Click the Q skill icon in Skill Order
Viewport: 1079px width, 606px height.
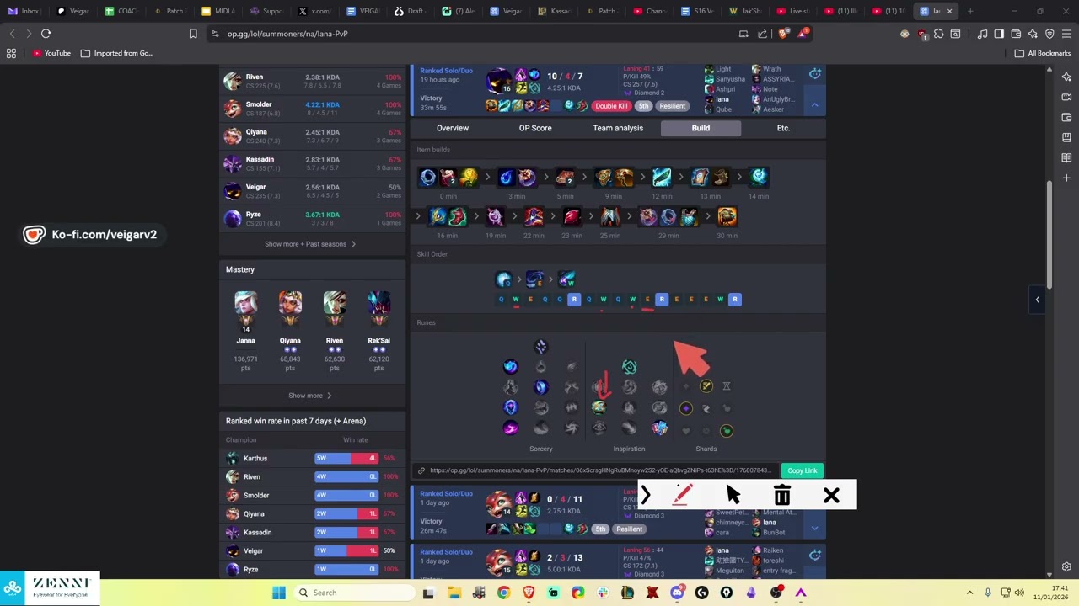[503, 279]
